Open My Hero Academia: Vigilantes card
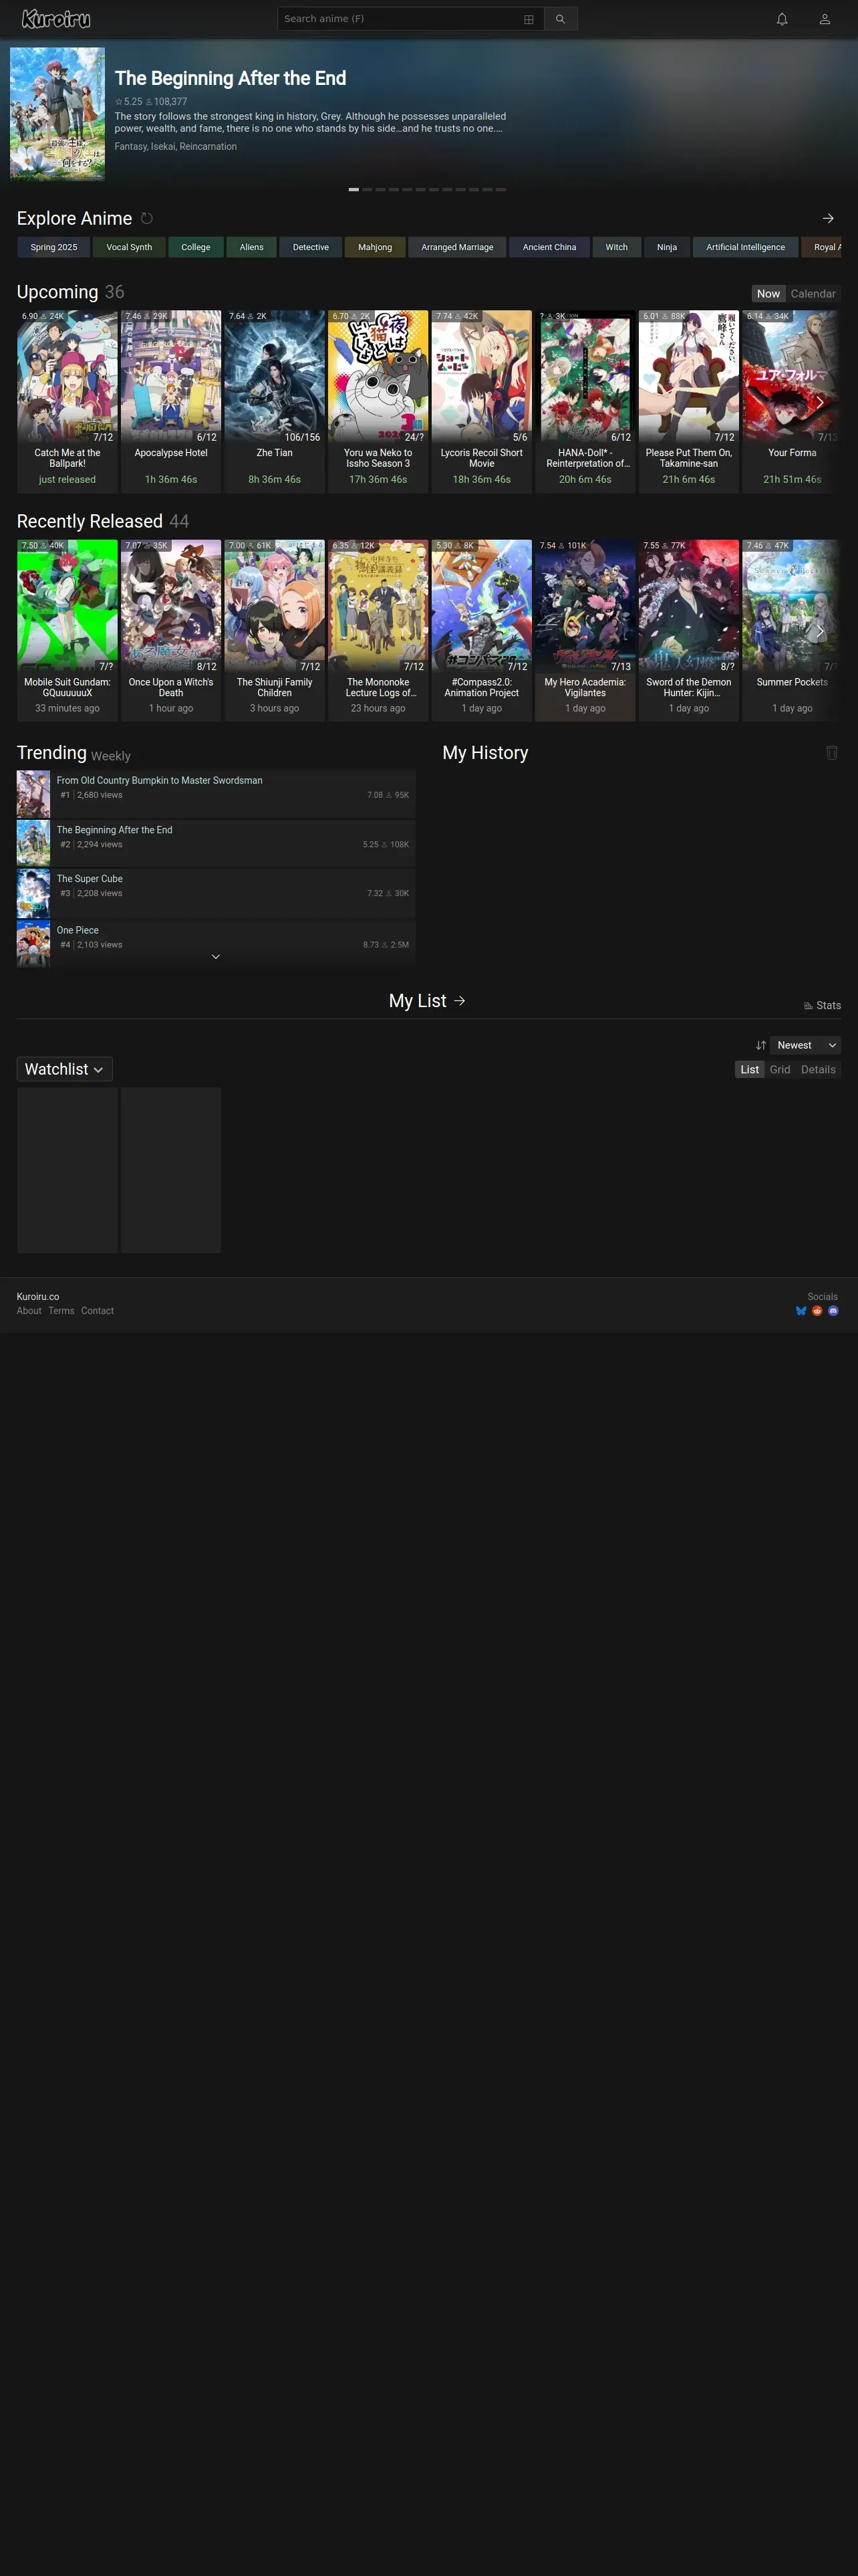 (585, 630)
